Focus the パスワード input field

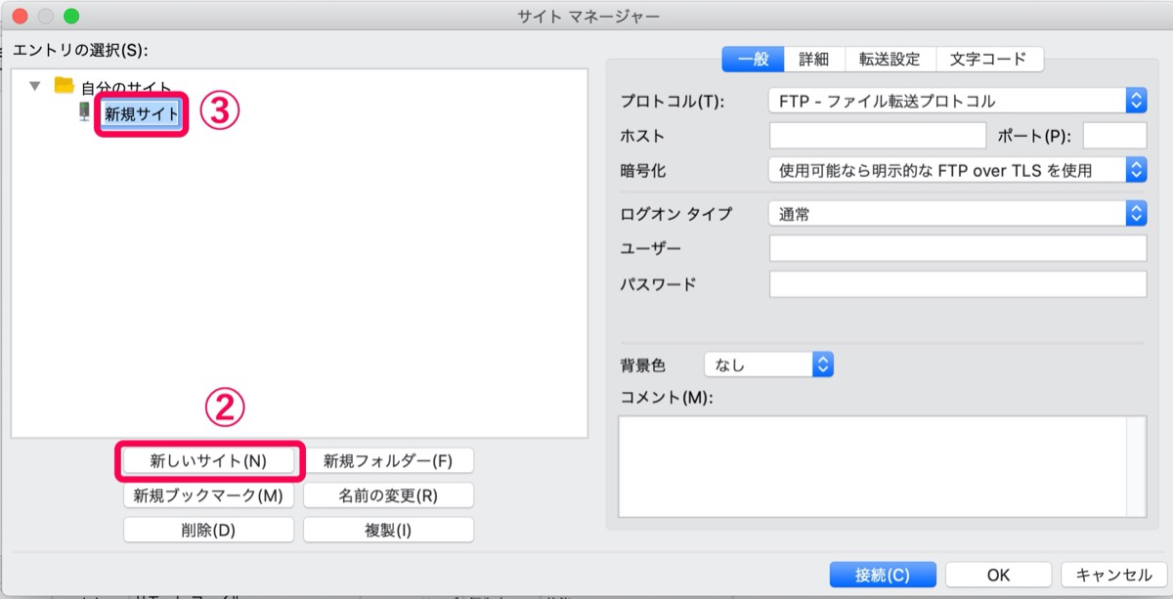click(958, 284)
